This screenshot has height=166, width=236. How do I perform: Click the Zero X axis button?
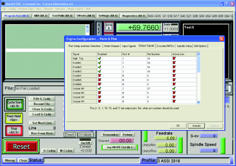(109, 27)
